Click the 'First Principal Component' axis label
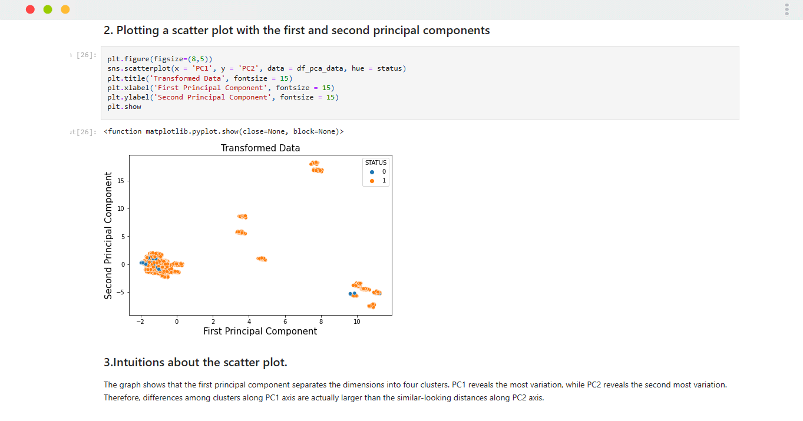The width and height of the screenshot is (803, 421). tap(260, 331)
